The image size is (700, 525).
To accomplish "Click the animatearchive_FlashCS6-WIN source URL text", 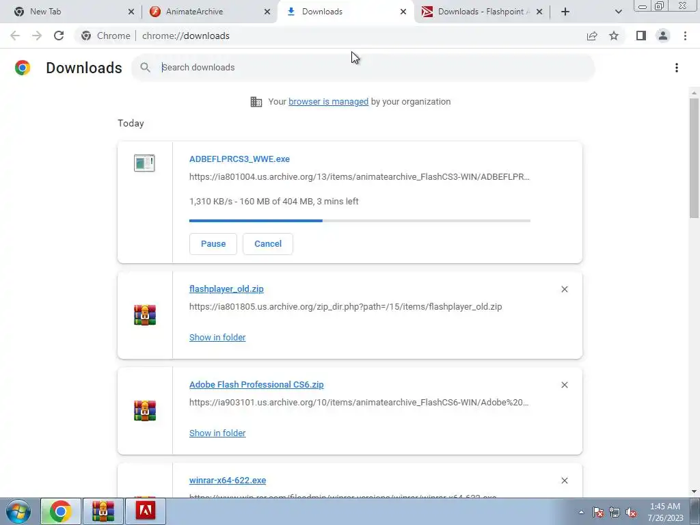I will (359, 402).
